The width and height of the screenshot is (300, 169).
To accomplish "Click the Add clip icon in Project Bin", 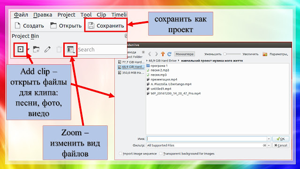I will pyautogui.click(x=21, y=49).
